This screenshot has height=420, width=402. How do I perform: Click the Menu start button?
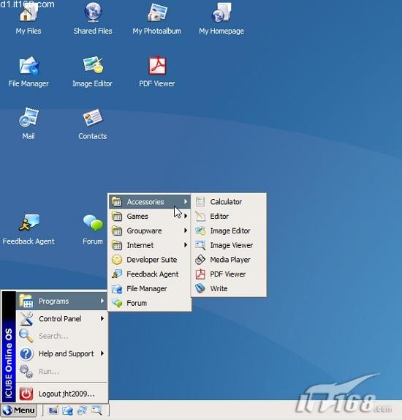tap(19, 410)
